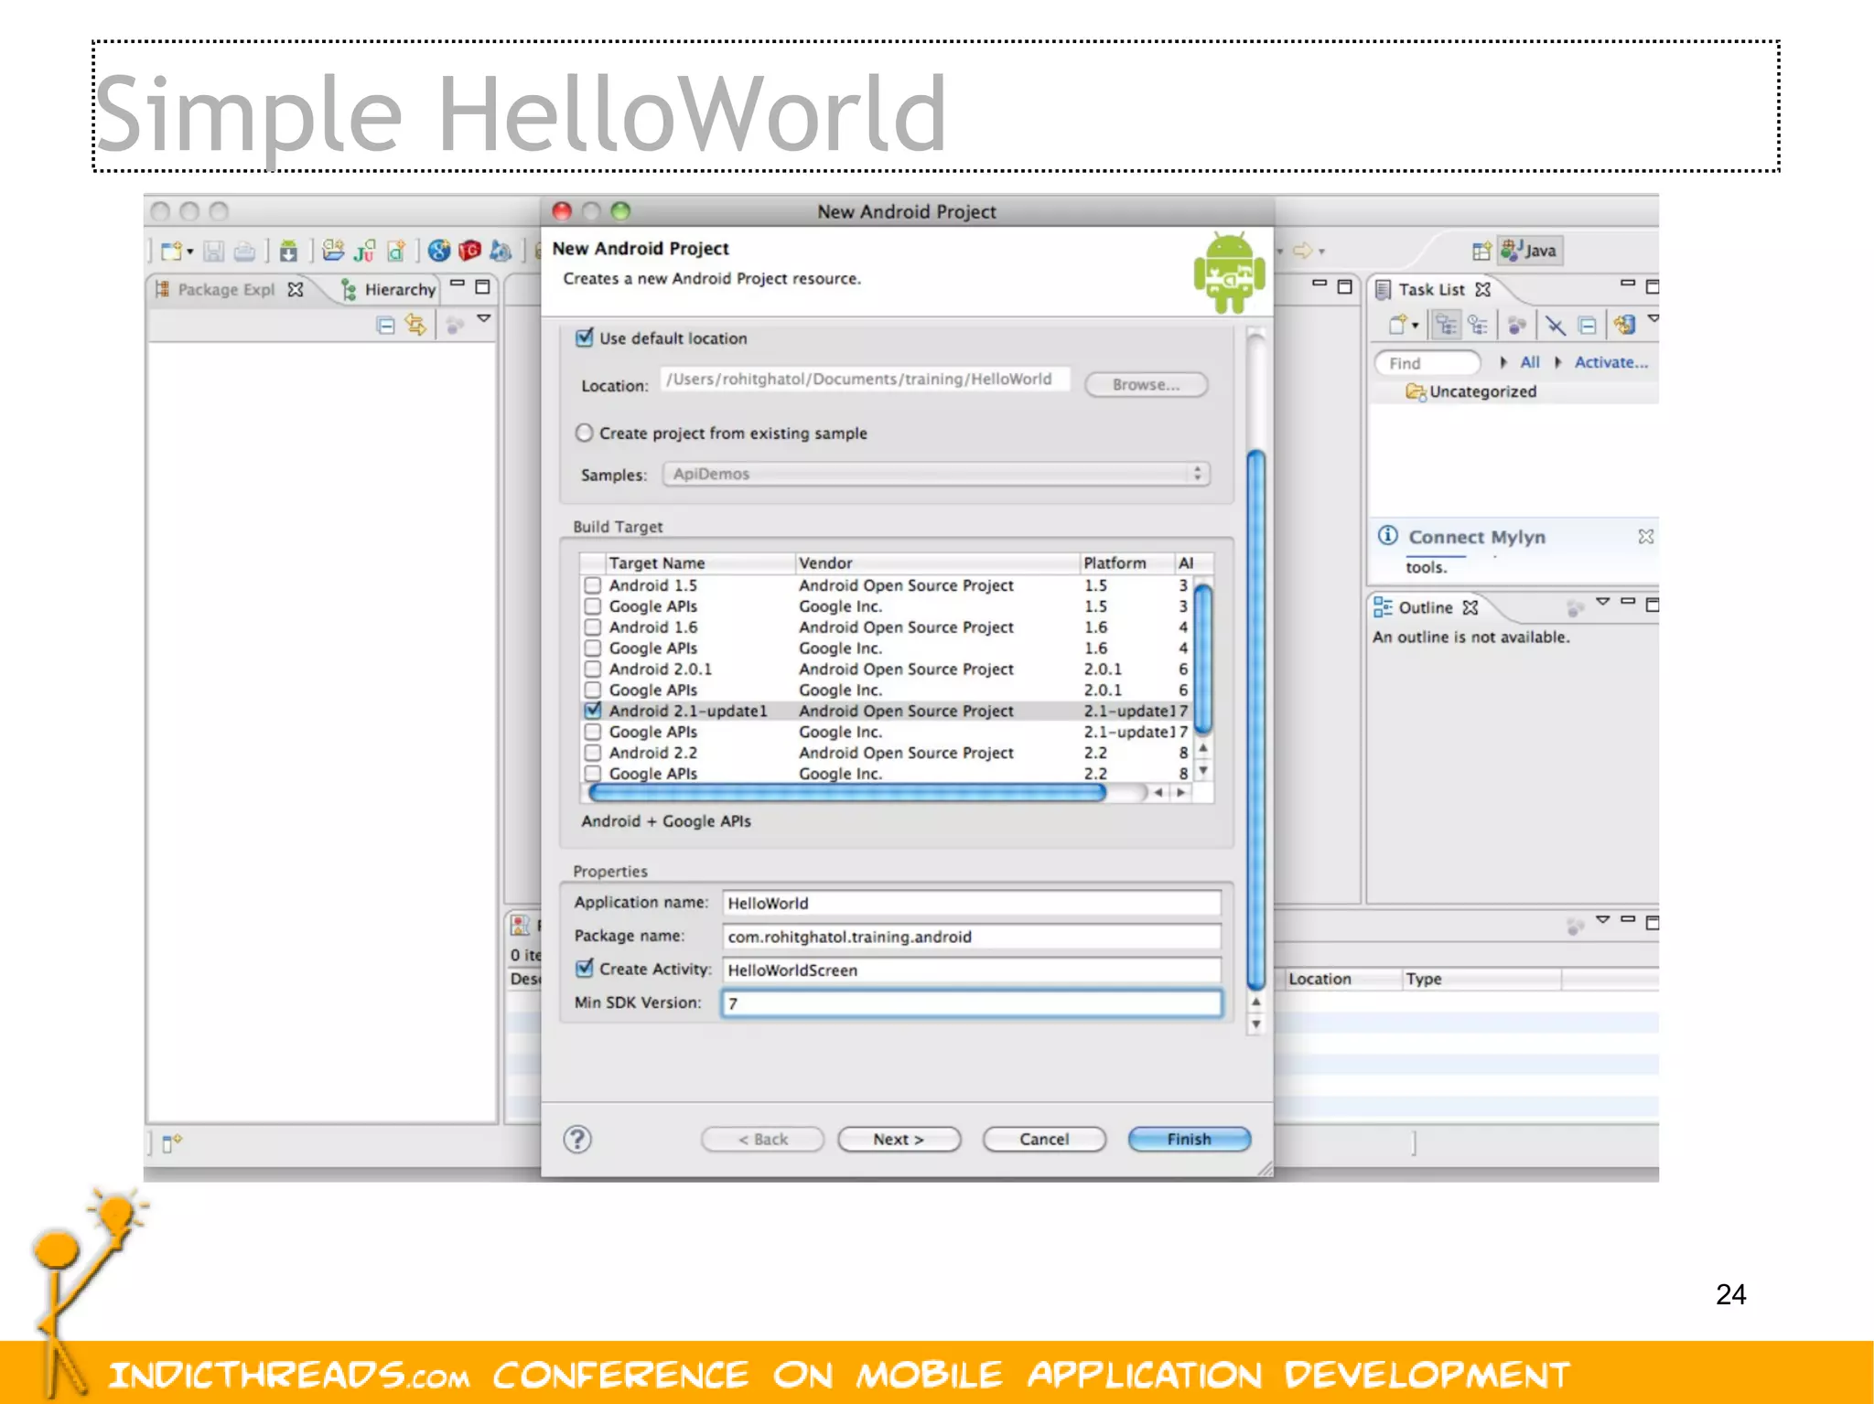Click the Print icon in Eclipse toolbar
This screenshot has width=1874, height=1404.
(x=244, y=251)
